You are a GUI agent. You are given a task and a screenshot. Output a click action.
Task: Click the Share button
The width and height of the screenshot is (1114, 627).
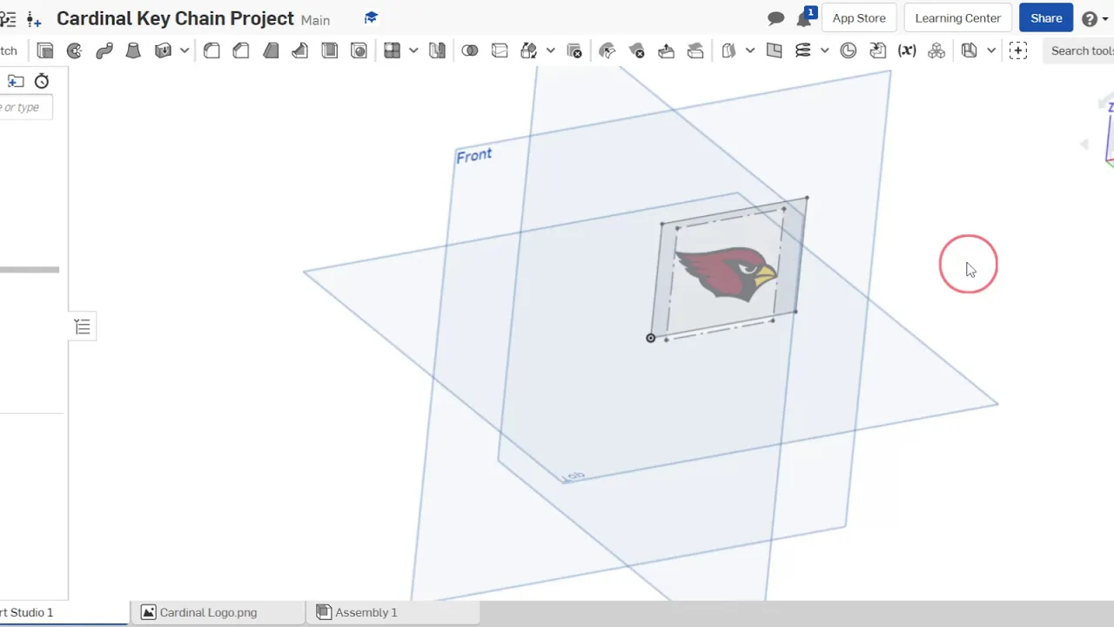click(x=1046, y=18)
